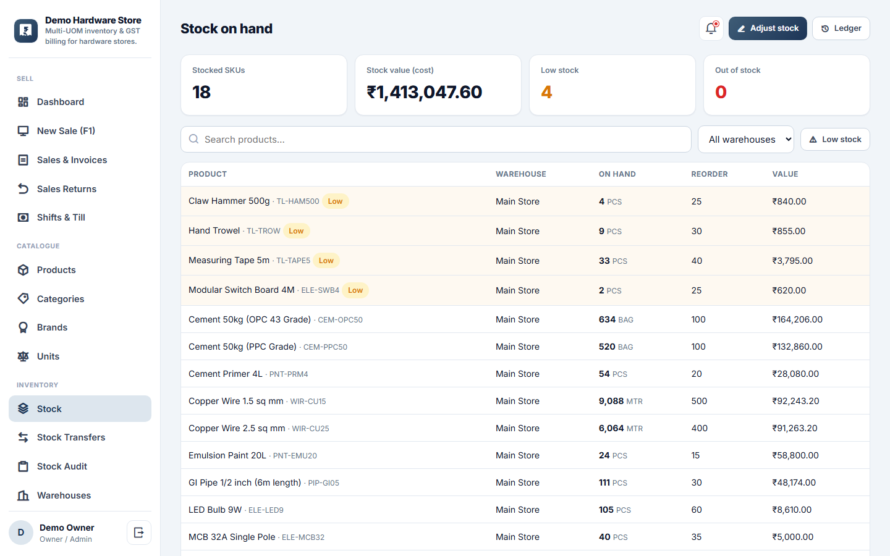This screenshot has height=556, width=890.
Task: Select Cement 50kg (OPC 43 Grade)
Action: point(250,319)
